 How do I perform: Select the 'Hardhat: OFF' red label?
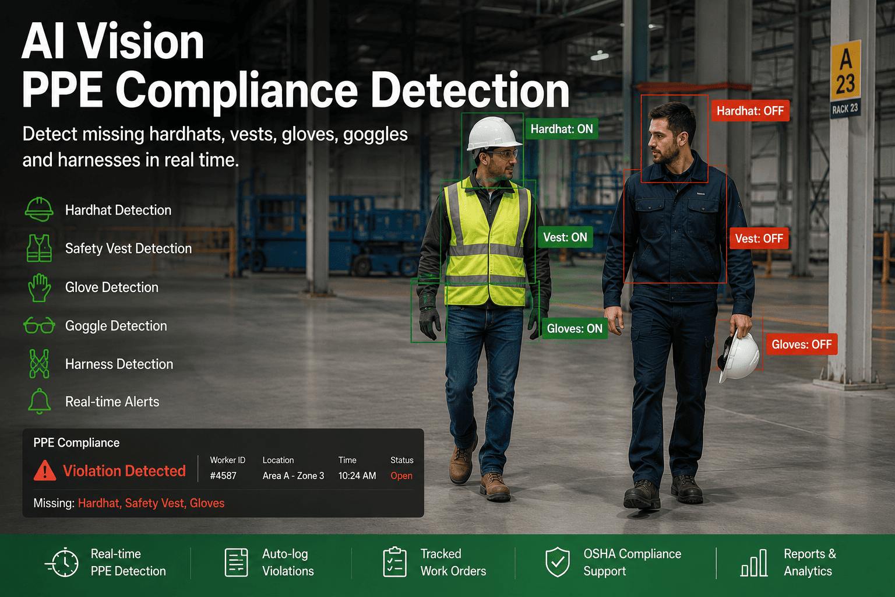tap(750, 111)
